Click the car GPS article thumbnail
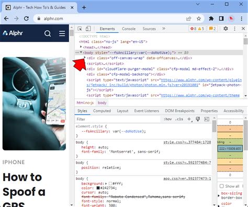 pyautogui.click(x=34, y=103)
